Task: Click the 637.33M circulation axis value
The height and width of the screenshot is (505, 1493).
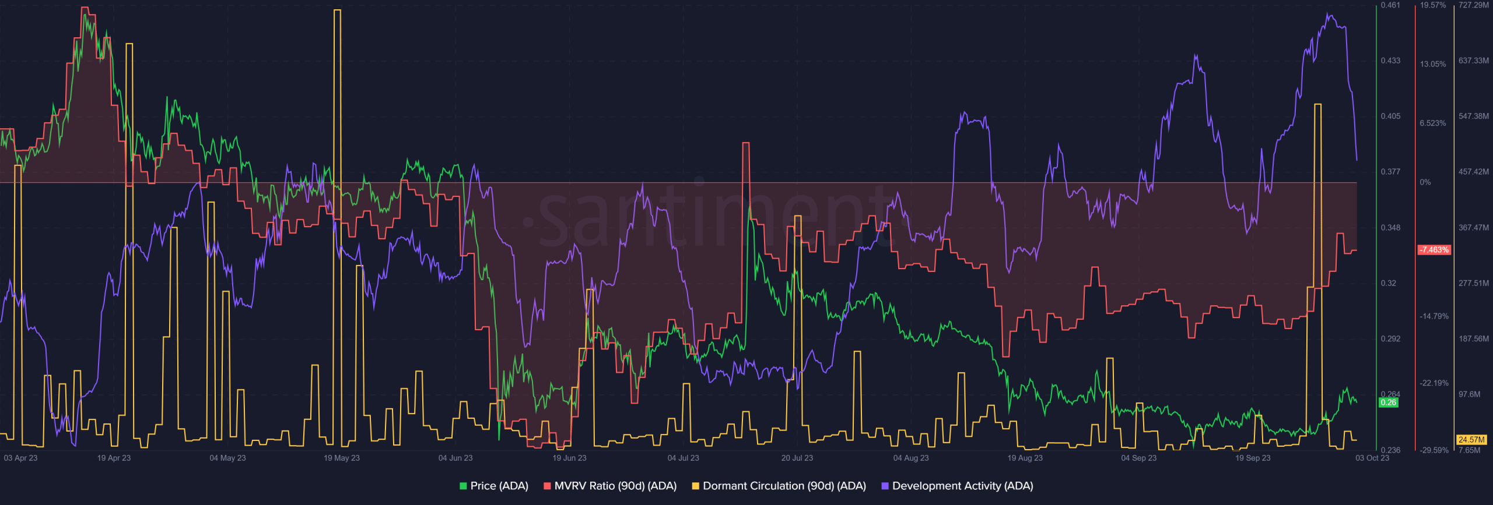Action: coord(1473,61)
